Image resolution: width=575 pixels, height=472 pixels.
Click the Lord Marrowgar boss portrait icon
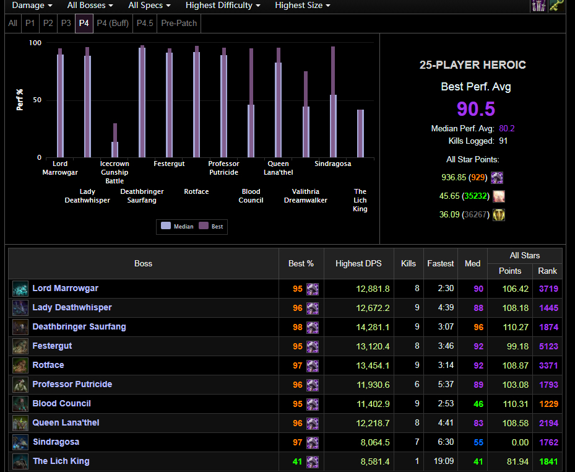20,289
